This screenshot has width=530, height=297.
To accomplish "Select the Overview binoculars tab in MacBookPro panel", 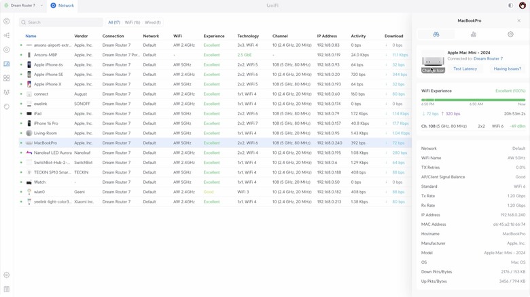I will pyautogui.click(x=436, y=34).
